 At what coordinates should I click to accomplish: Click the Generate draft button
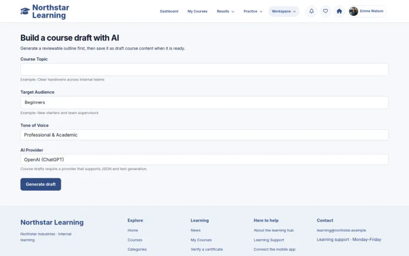(x=41, y=184)
